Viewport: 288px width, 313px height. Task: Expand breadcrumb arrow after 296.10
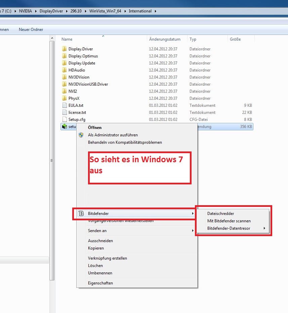tap(85, 11)
